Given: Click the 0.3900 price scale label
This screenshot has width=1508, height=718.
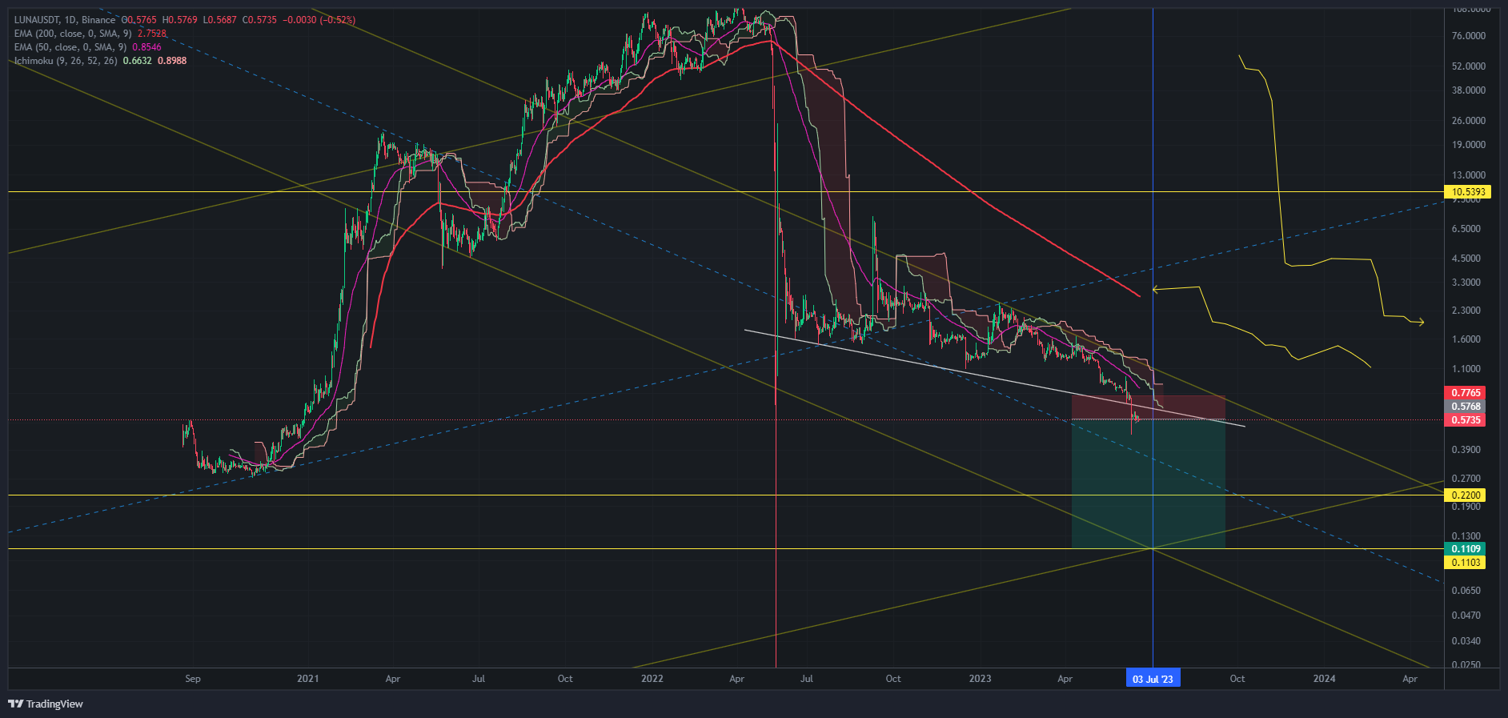Looking at the screenshot, I should [x=1466, y=450].
